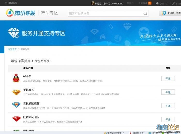Click 开通 for 红钻15元包月
Image resolution: width=181 pixels, height=134 pixels.
click(x=168, y=119)
